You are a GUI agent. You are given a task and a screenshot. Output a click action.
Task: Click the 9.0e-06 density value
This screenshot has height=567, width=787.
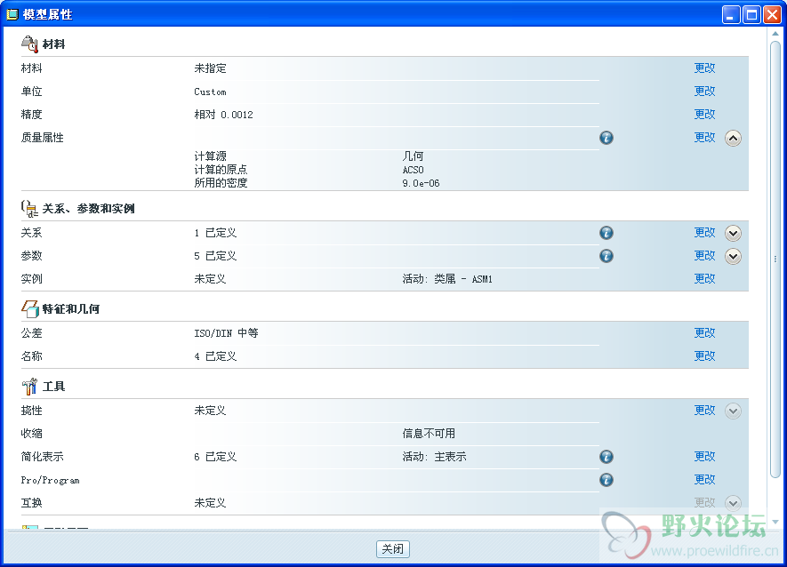click(421, 183)
